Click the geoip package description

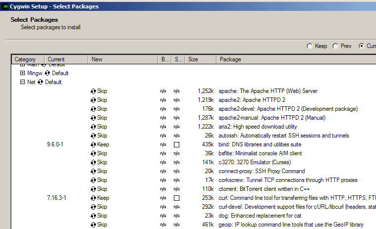click(291, 225)
